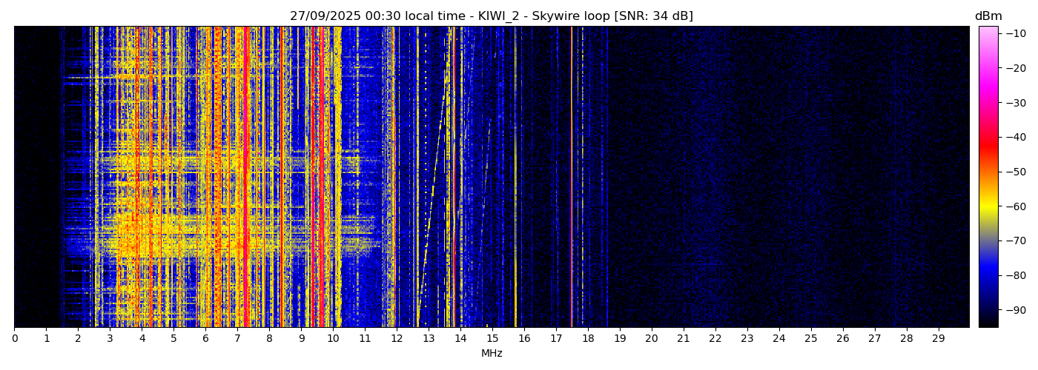Click the -50 colorbar tick label
The width and height of the screenshot is (1038, 370).
pos(1016,172)
